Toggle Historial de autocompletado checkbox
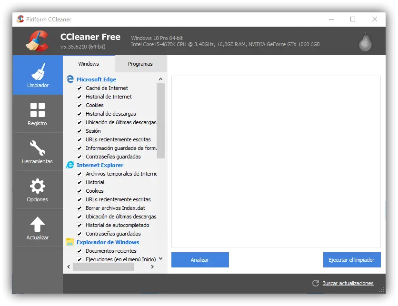The height and width of the screenshot is (306, 398). 80,225
